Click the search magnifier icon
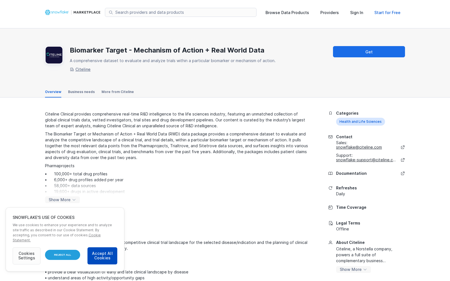450x281 pixels. pyautogui.click(x=111, y=12)
